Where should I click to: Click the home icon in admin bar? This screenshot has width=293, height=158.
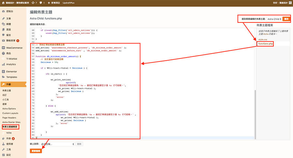[x=3, y=3]
